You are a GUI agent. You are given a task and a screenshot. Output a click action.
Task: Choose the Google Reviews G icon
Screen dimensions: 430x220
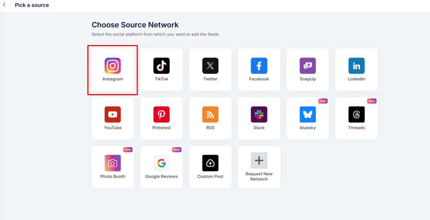tap(162, 163)
